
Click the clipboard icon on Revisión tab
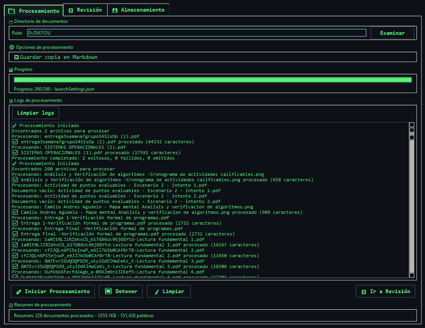coord(71,10)
